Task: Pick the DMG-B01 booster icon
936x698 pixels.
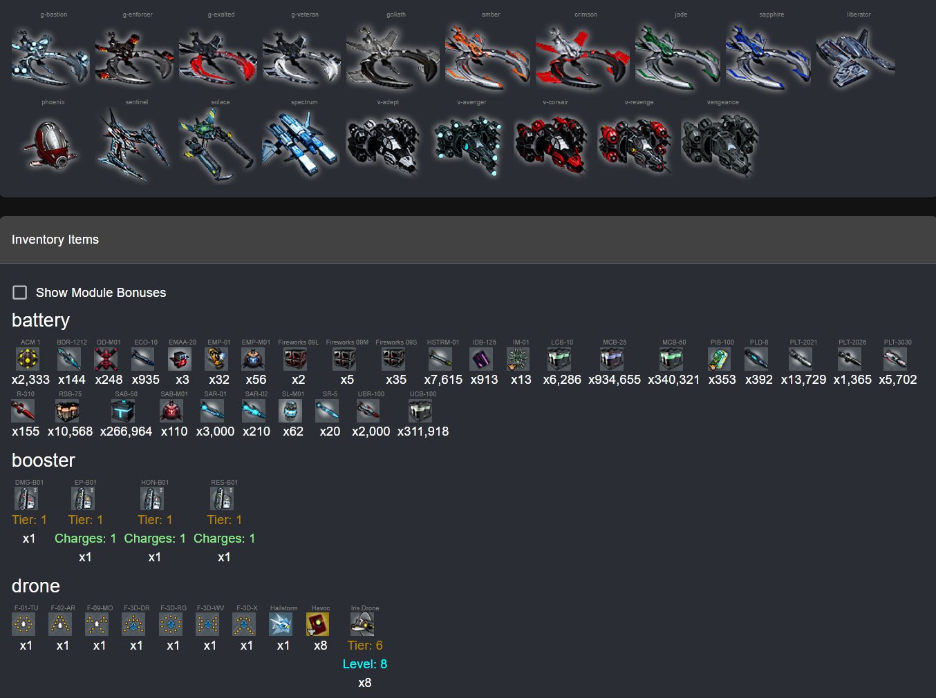Action: (26, 498)
